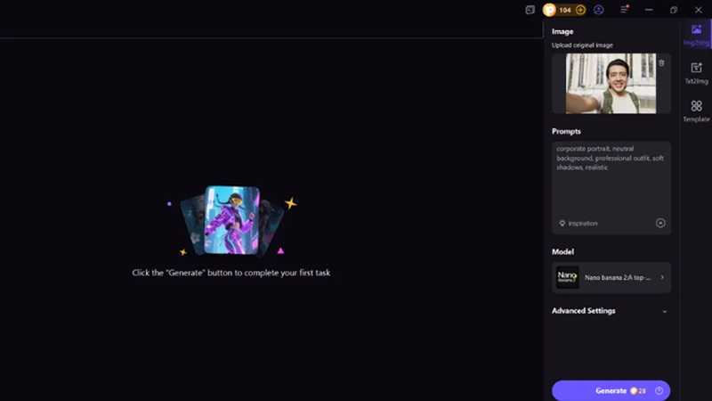Restore down the application window
The image size is (712, 401).
pyautogui.click(x=674, y=10)
